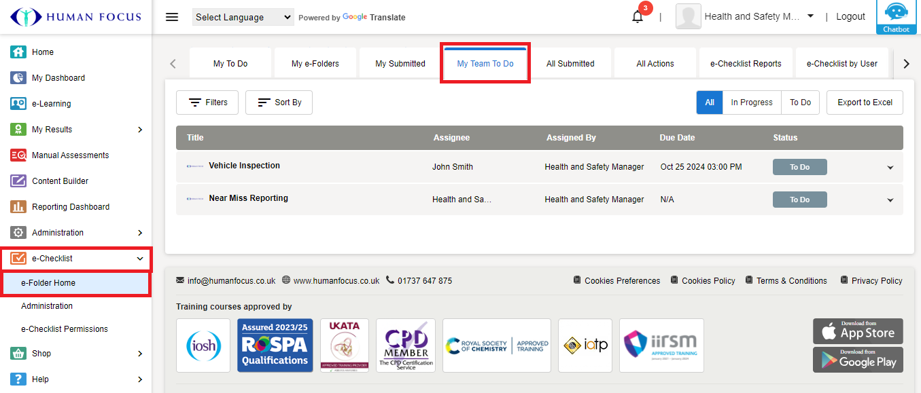Open Manual Assessments in sidebar
The image size is (921, 393).
pos(70,155)
